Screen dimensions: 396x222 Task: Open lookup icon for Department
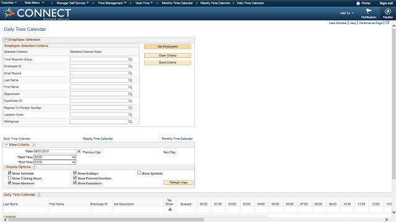click(x=131, y=94)
